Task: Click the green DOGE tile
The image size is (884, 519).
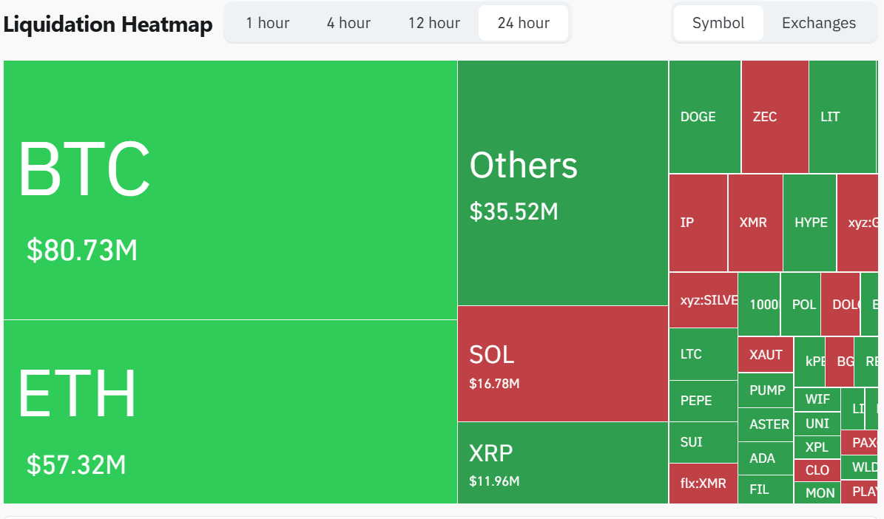Action: [704, 117]
